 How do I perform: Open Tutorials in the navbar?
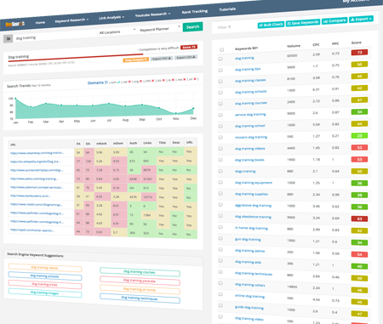click(x=227, y=9)
